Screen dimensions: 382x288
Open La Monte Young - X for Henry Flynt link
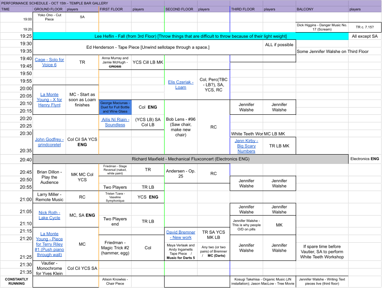[49, 100]
